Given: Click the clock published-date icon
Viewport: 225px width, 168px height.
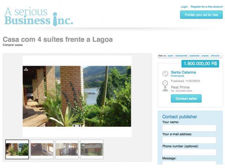Looking at the screenshot, I should click(x=165, y=83).
